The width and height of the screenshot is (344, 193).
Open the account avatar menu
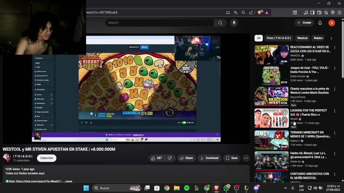(332, 23)
